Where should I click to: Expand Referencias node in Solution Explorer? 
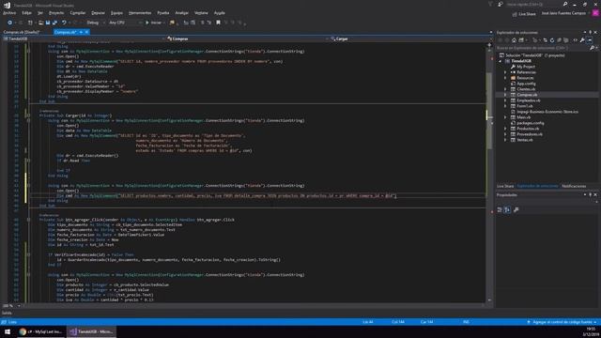[505, 72]
